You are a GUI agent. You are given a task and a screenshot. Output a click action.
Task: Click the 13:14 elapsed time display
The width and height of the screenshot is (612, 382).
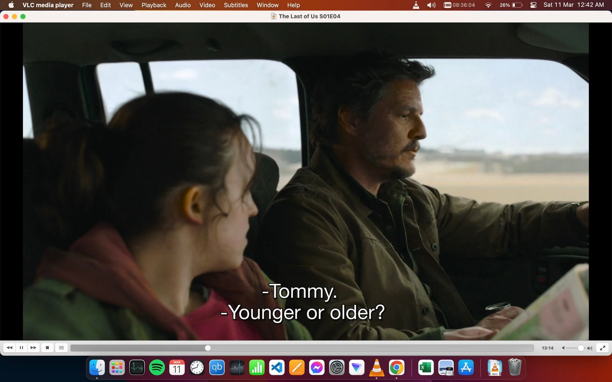point(547,348)
